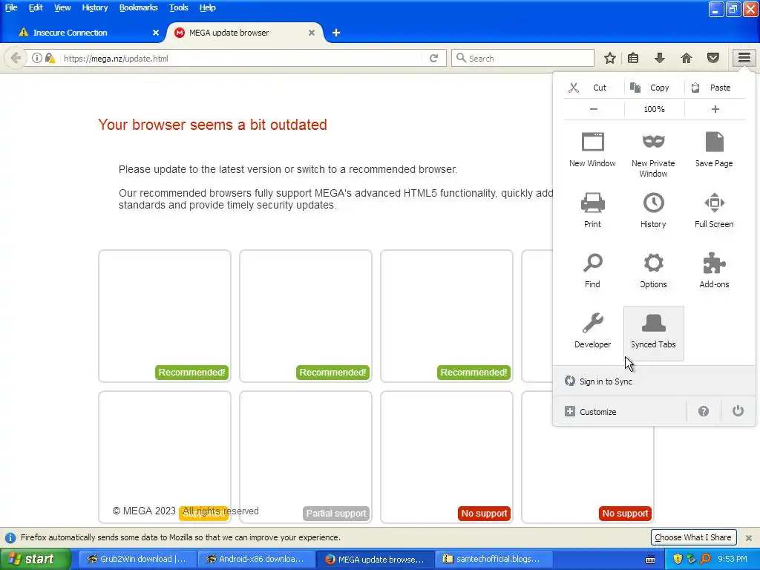Open the Help question mark button

point(704,411)
